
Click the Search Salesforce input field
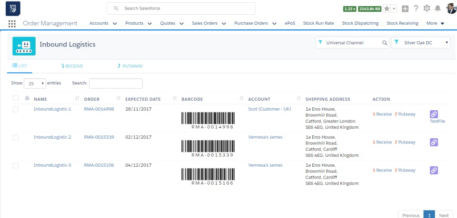(x=181, y=9)
